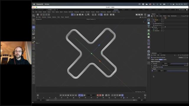Image resolution: width=189 pixels, height=106 pixels.
Task: Adjust the Strength slider
Action: (x=179, y=64)
